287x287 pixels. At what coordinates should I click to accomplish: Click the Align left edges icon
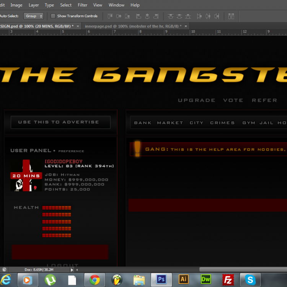tap(138, 16)
